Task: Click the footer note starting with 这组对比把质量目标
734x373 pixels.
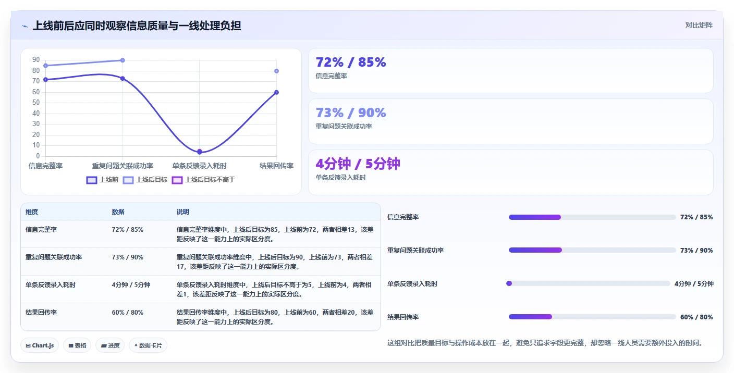Action: point(545,343)
